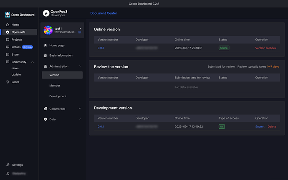288x180 pixels.
Task: Collapse the Community section chevron
Action: (33, 62)
